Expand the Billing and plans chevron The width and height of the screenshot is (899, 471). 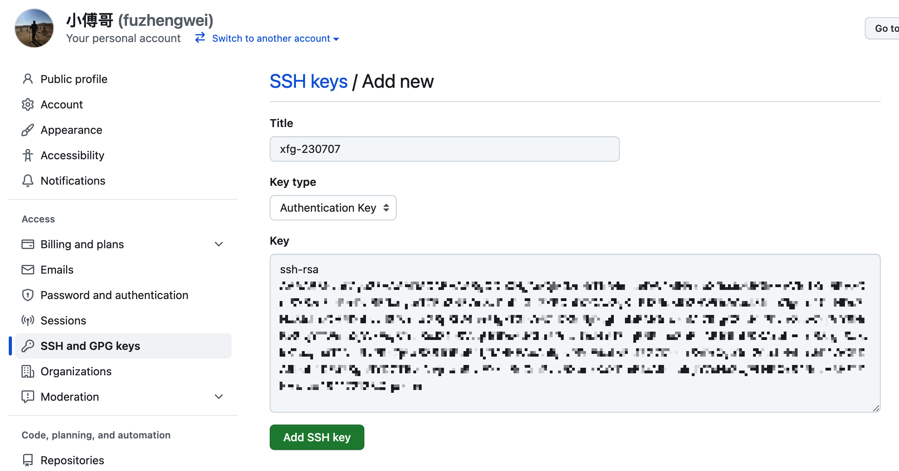tap(219, 244)
